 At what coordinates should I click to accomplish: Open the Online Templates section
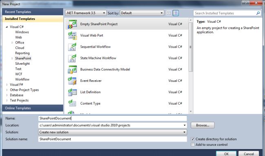pyautogui.click(x=33, y=108)
